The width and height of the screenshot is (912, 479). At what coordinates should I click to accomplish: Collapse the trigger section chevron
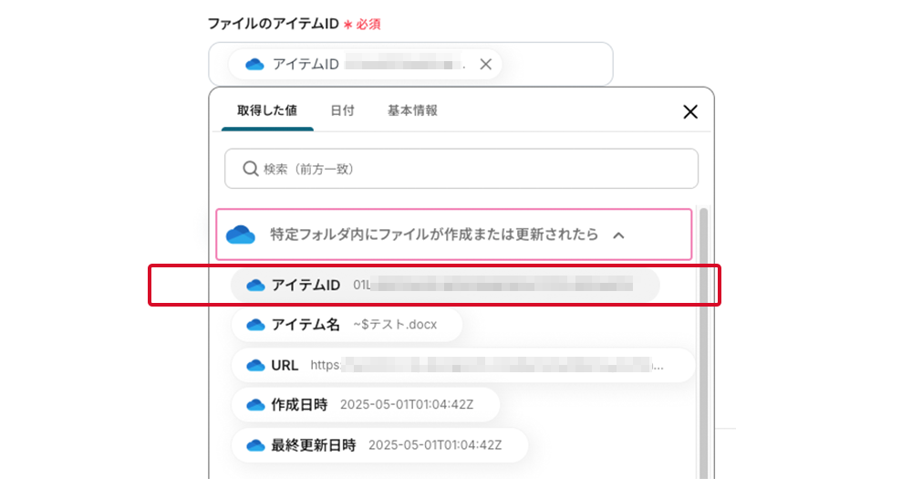(618, 235)
